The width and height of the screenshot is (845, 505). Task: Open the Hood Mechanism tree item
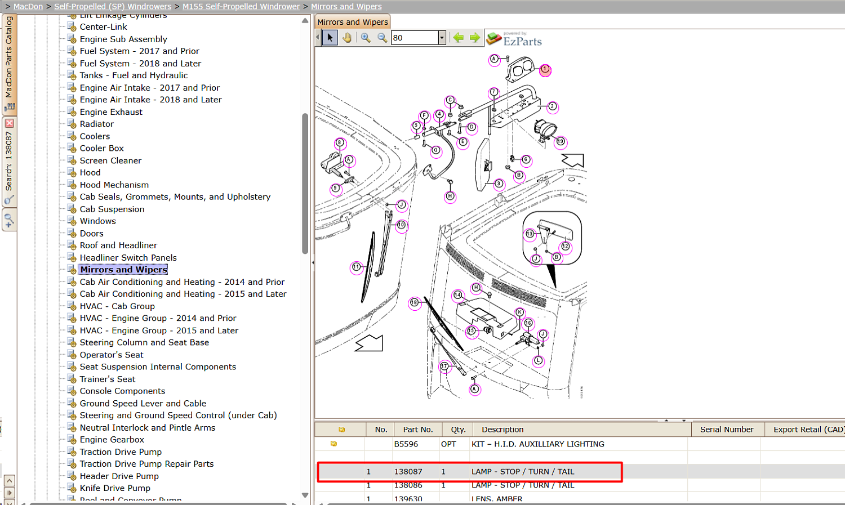click(114, 185)
